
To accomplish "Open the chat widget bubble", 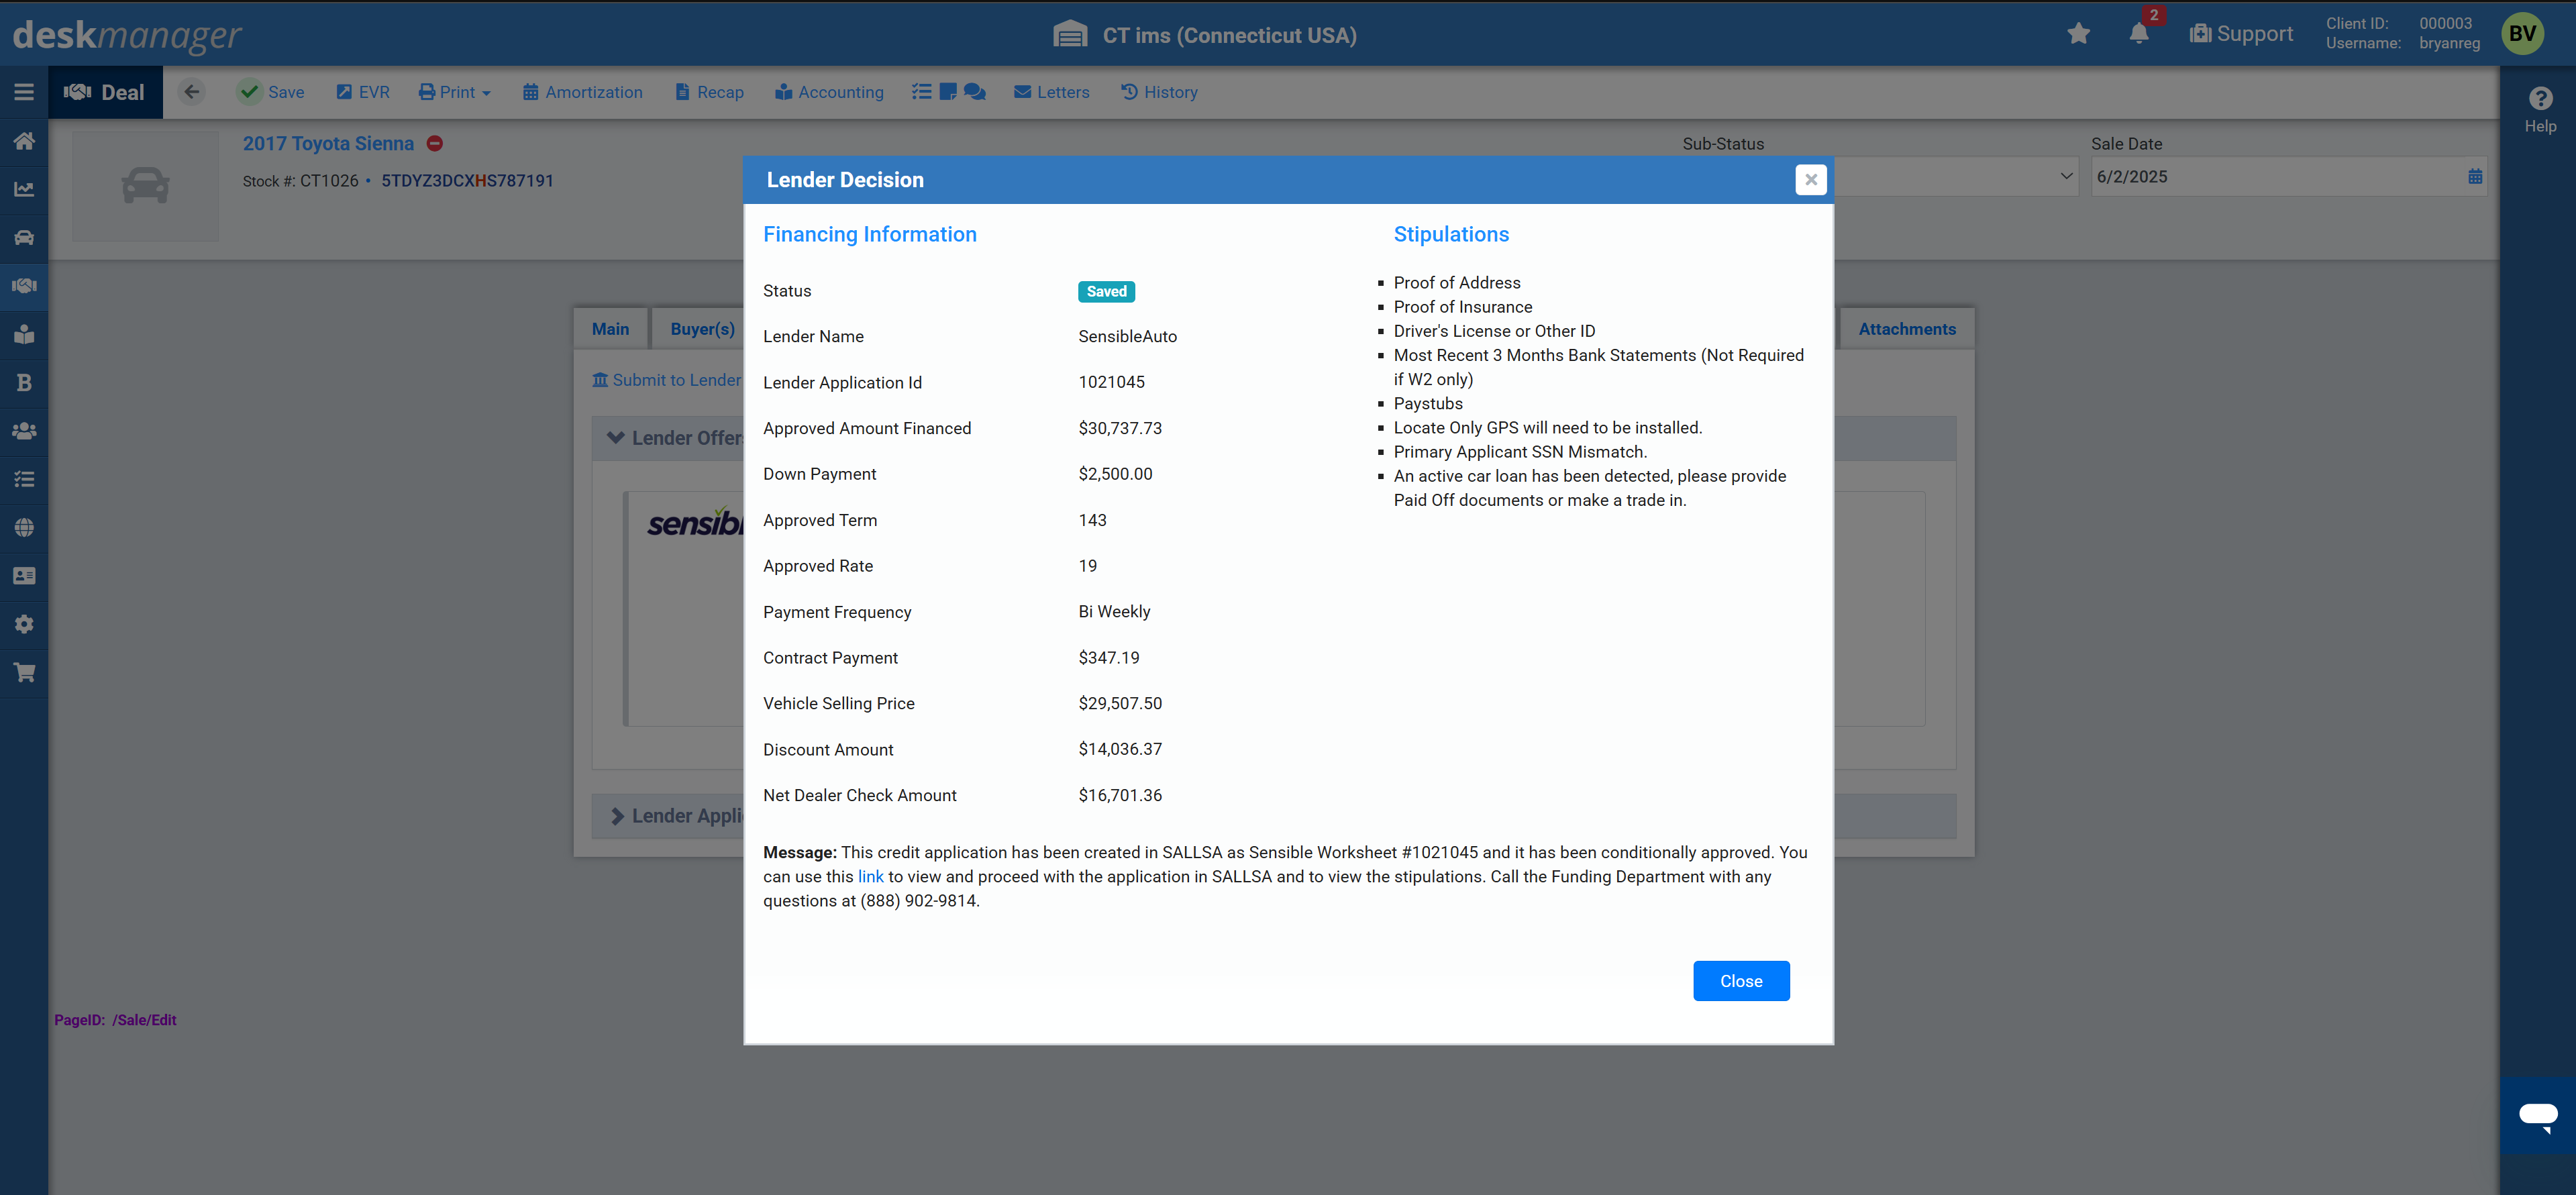I will tap(2538, 1116).
